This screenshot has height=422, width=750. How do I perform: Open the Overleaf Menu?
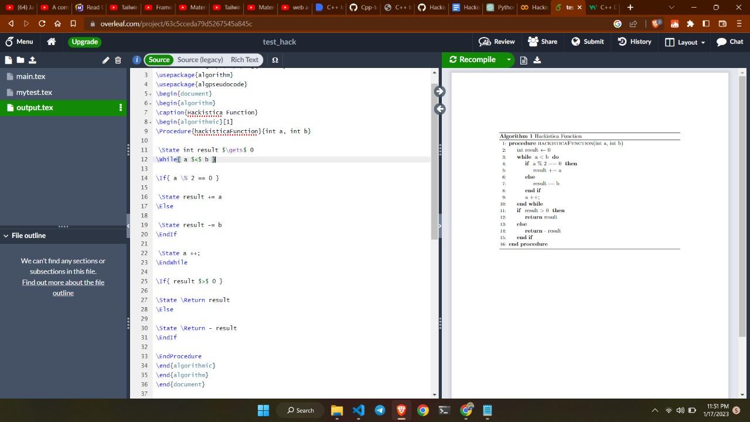coord(19,42)
